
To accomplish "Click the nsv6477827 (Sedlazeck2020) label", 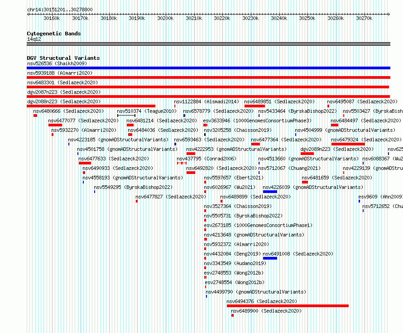I will pyautogui.click(x=171, y=197).
